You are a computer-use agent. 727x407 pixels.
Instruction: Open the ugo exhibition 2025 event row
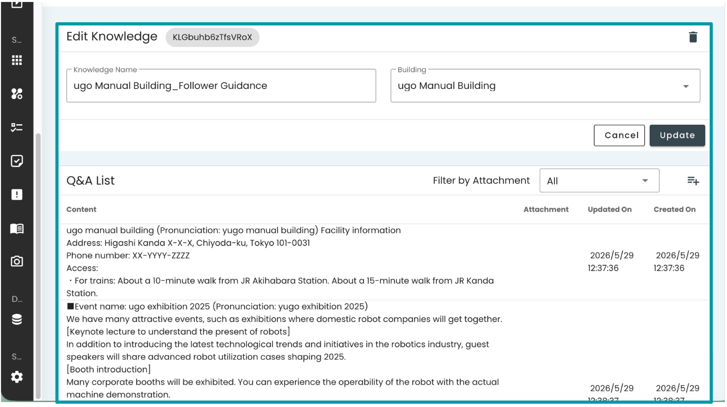[384, 351]
